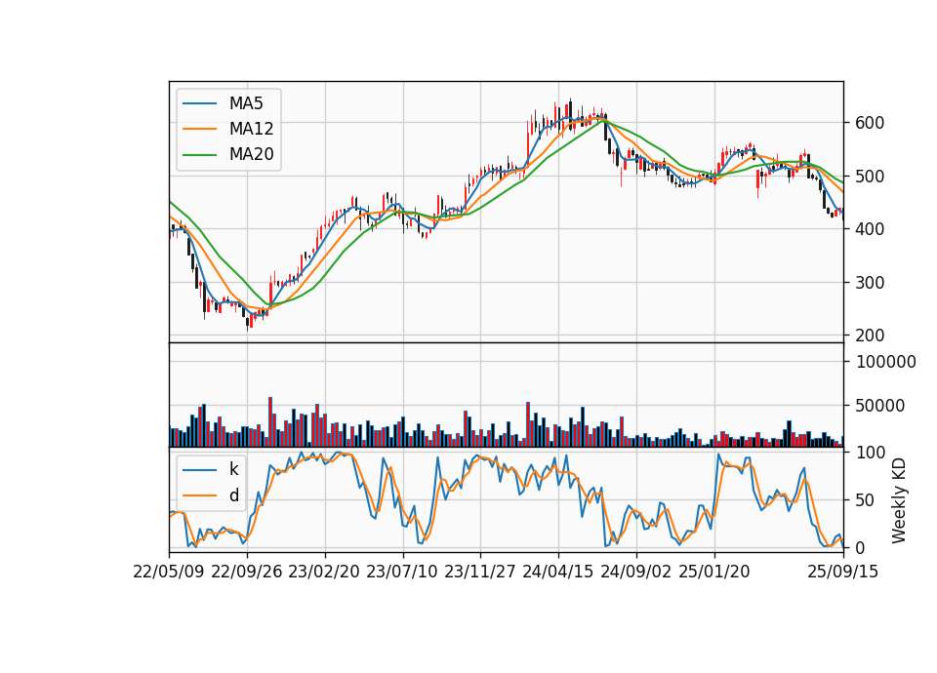937x673 pixels.
Task: Click the 25/01/20 date tick label
Action: pyautogui.click(x=714, y=572)
